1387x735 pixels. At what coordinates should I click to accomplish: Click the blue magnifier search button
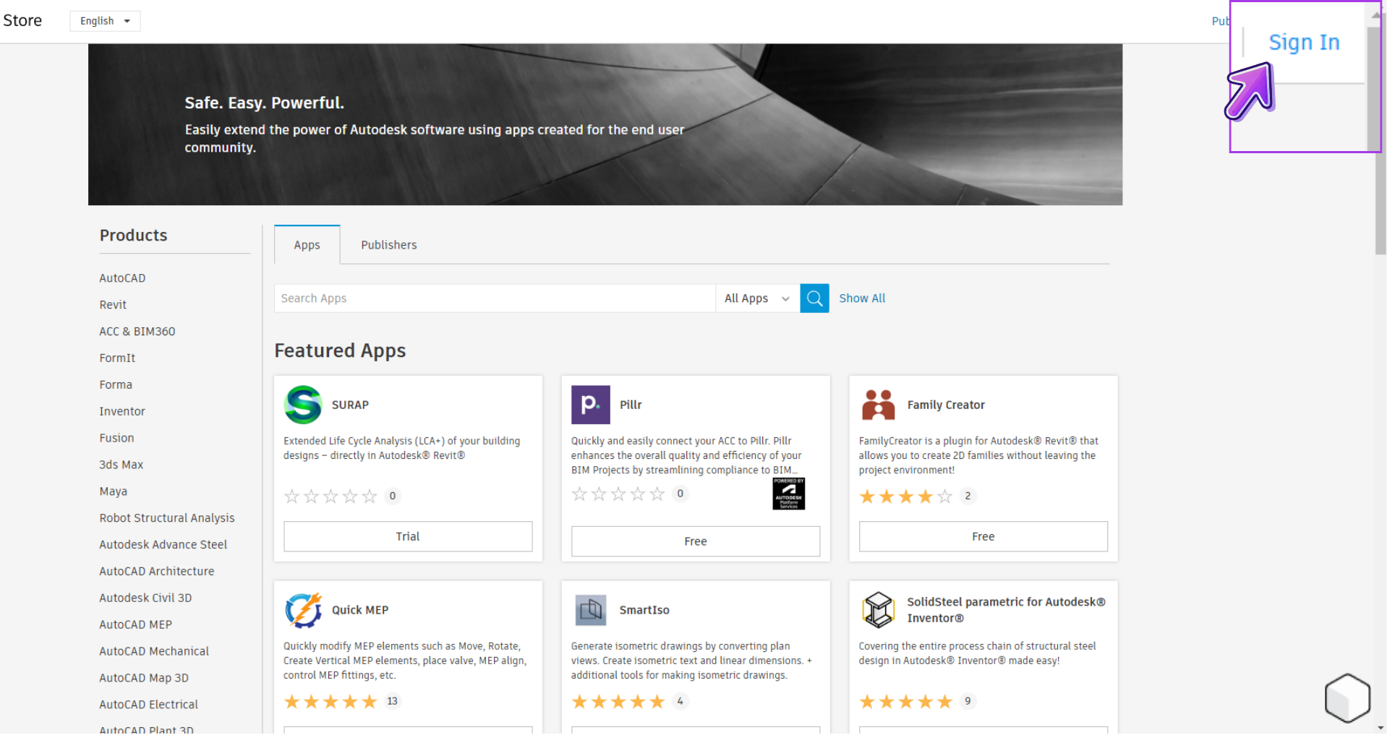814,298
